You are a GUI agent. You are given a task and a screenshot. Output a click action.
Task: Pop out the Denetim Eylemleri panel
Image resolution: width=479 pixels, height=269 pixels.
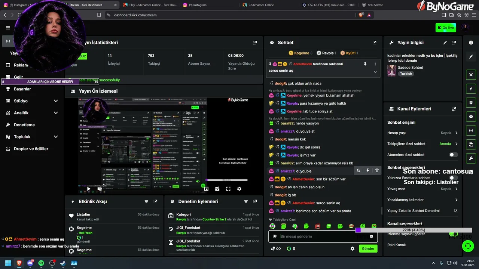255,201
